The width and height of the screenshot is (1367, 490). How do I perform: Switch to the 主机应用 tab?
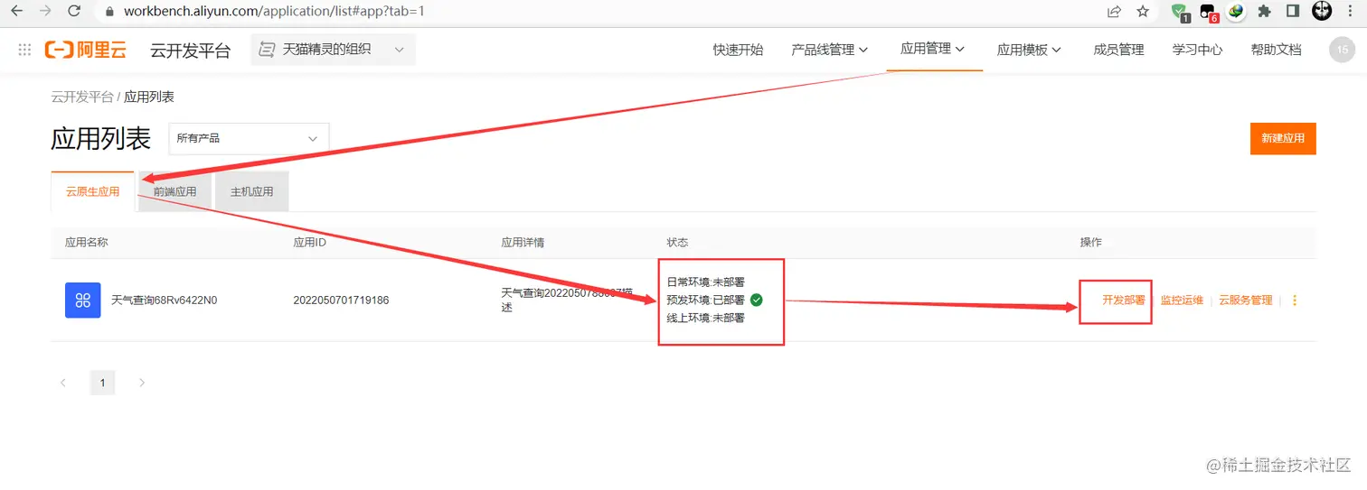tap(251, 191)
